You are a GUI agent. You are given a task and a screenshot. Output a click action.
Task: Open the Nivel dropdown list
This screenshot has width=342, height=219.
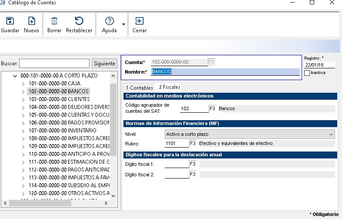(x=331, y=134)
